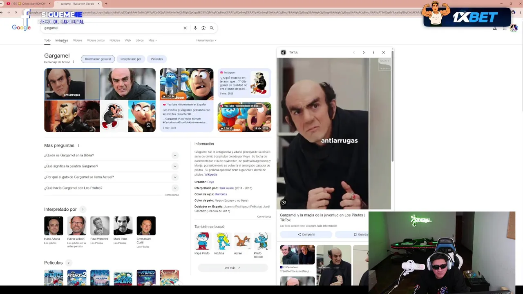Clear the search box with the X icon

click(x=185, y=28)
